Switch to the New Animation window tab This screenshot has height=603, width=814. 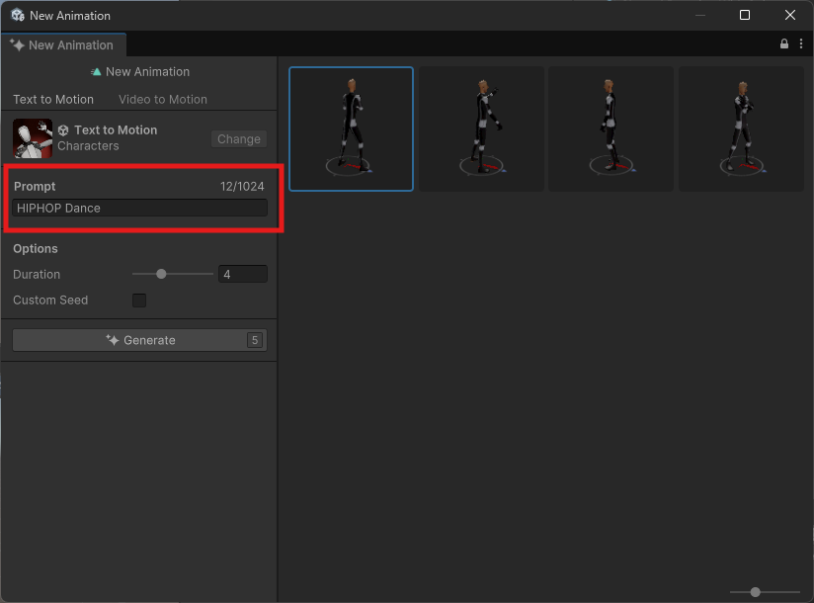tap(63, 45)
